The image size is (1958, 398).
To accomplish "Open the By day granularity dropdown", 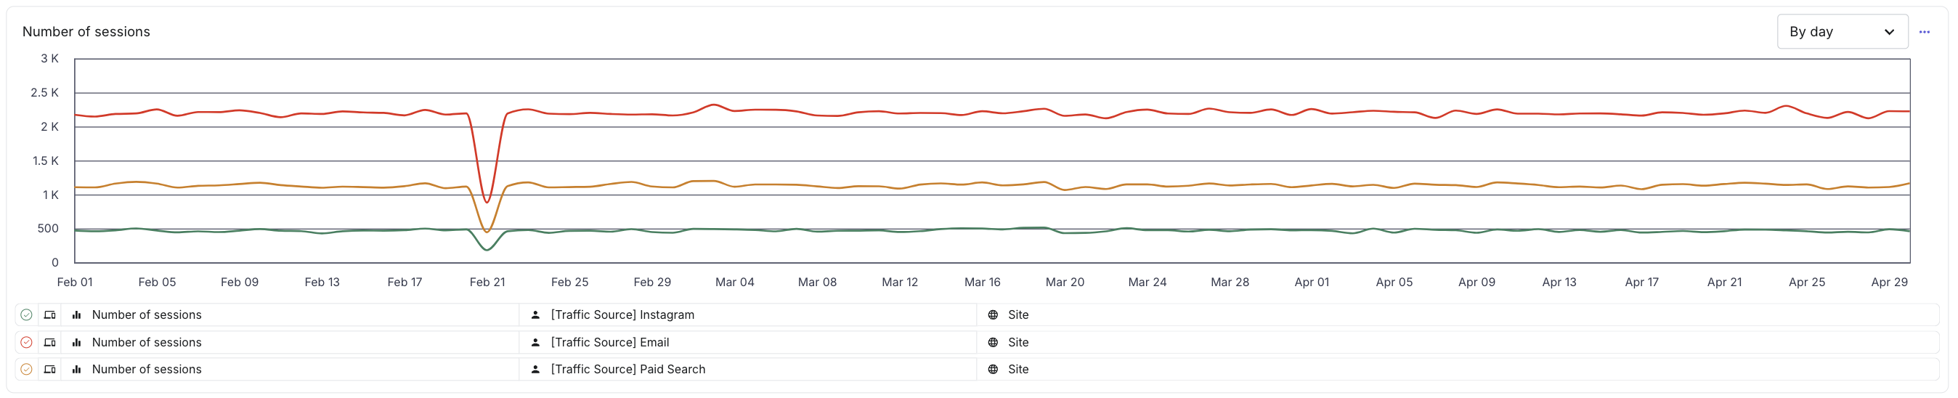I will tap(1842, 32).
